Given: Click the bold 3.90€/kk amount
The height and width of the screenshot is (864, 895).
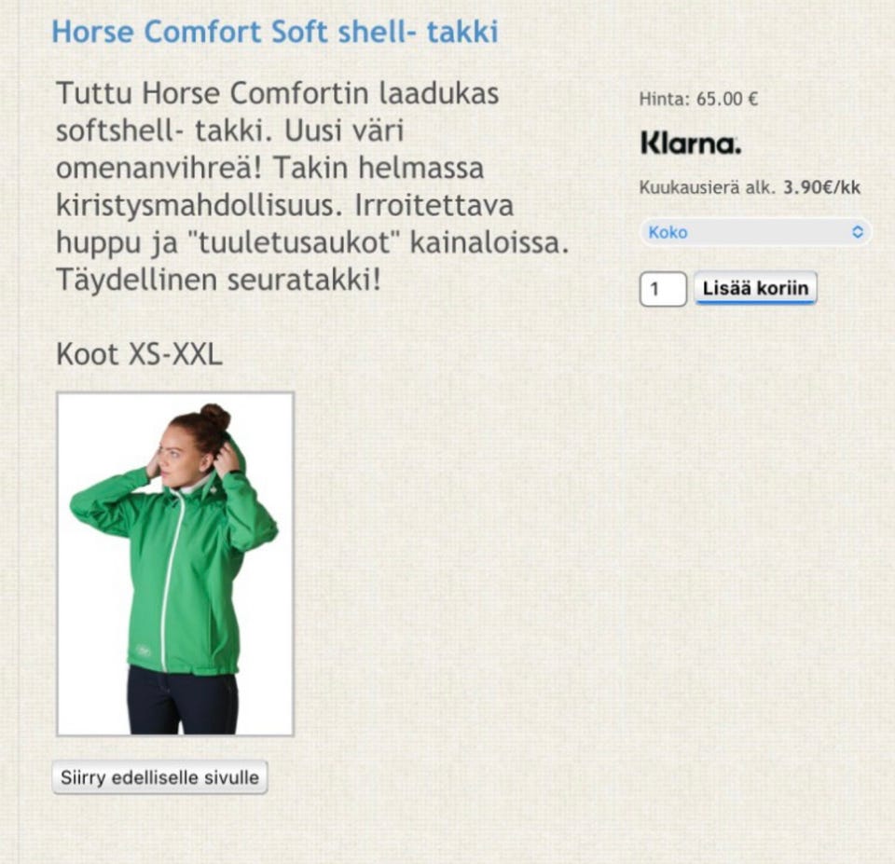Looking at the screenshot, I should pyautogui.click(x=821, y=187).
